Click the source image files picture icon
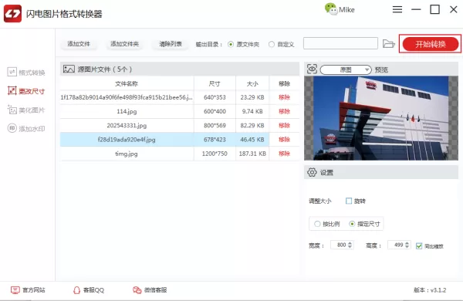The image size is (463, 301). pyautogui.click(x=69, y=69)
